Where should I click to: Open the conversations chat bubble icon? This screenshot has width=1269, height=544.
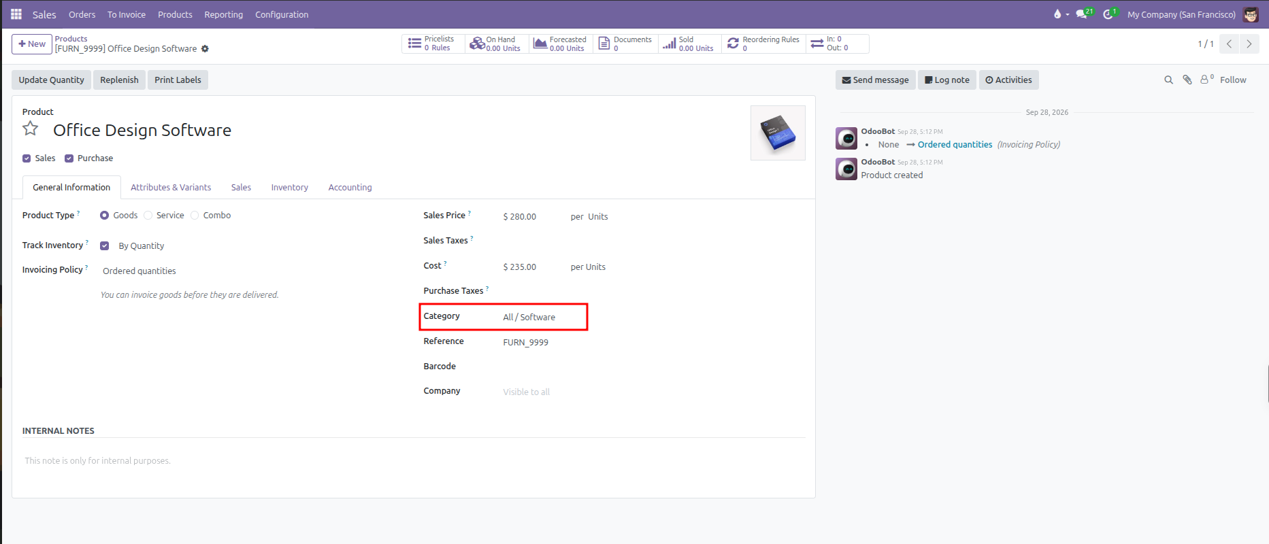point(1083,14)
